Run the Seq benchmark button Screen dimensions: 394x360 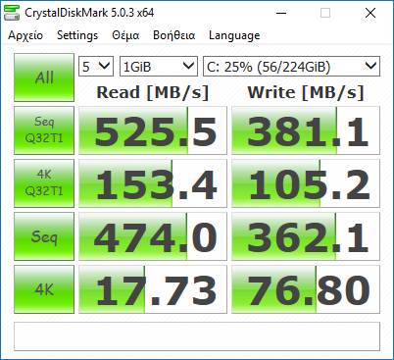(x=44, y=236)
